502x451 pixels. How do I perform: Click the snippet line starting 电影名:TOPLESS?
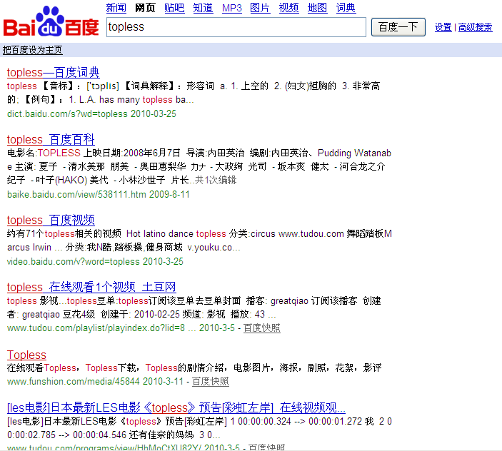coord(199,153)
